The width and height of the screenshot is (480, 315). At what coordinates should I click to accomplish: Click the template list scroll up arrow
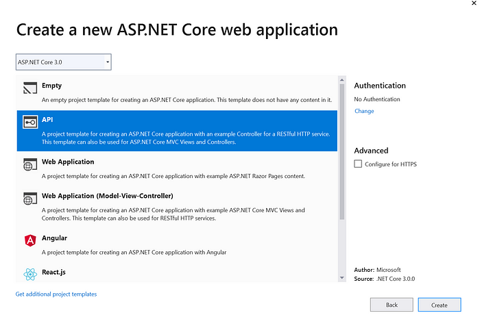click(x=342, y=80)
